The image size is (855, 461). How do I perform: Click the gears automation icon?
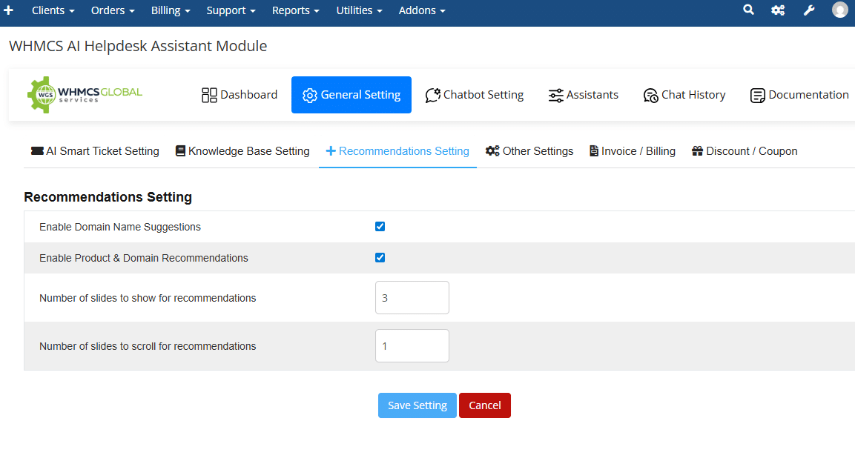(778, 10)
